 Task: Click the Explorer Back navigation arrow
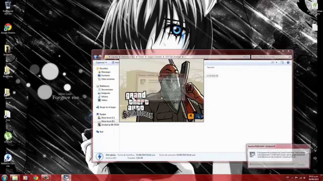(95, 57)
